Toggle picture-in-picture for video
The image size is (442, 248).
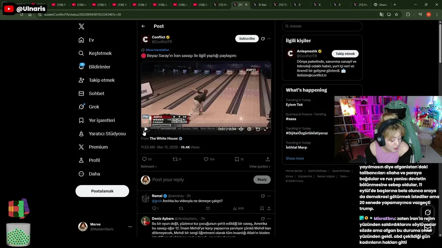pyautogui.click(x=258, y=129)
